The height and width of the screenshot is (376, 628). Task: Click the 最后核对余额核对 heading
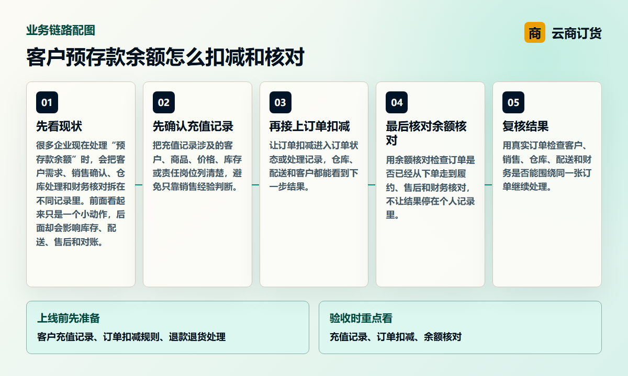point(426,133)
